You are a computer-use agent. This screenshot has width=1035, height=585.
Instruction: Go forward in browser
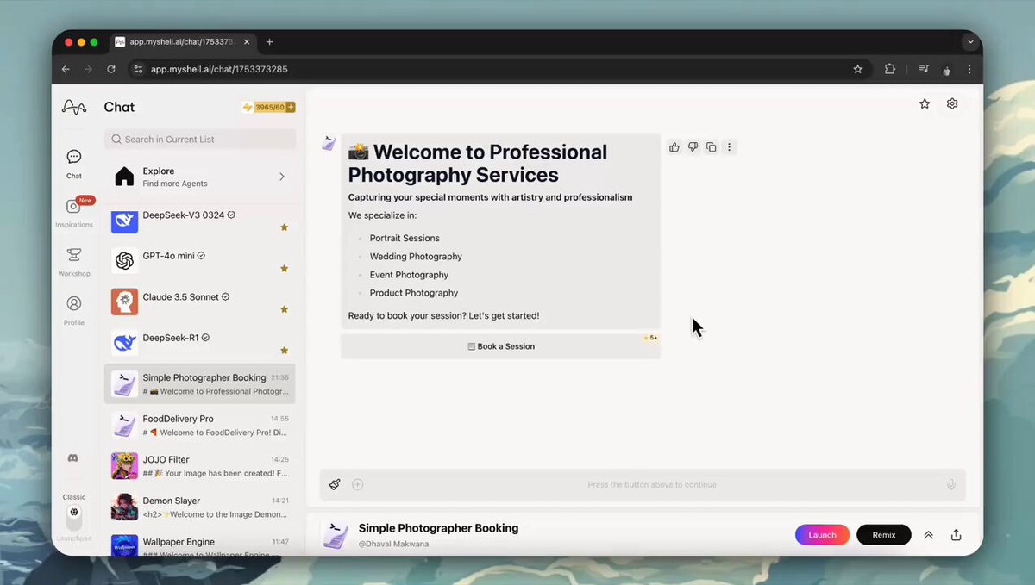(89, 69)
